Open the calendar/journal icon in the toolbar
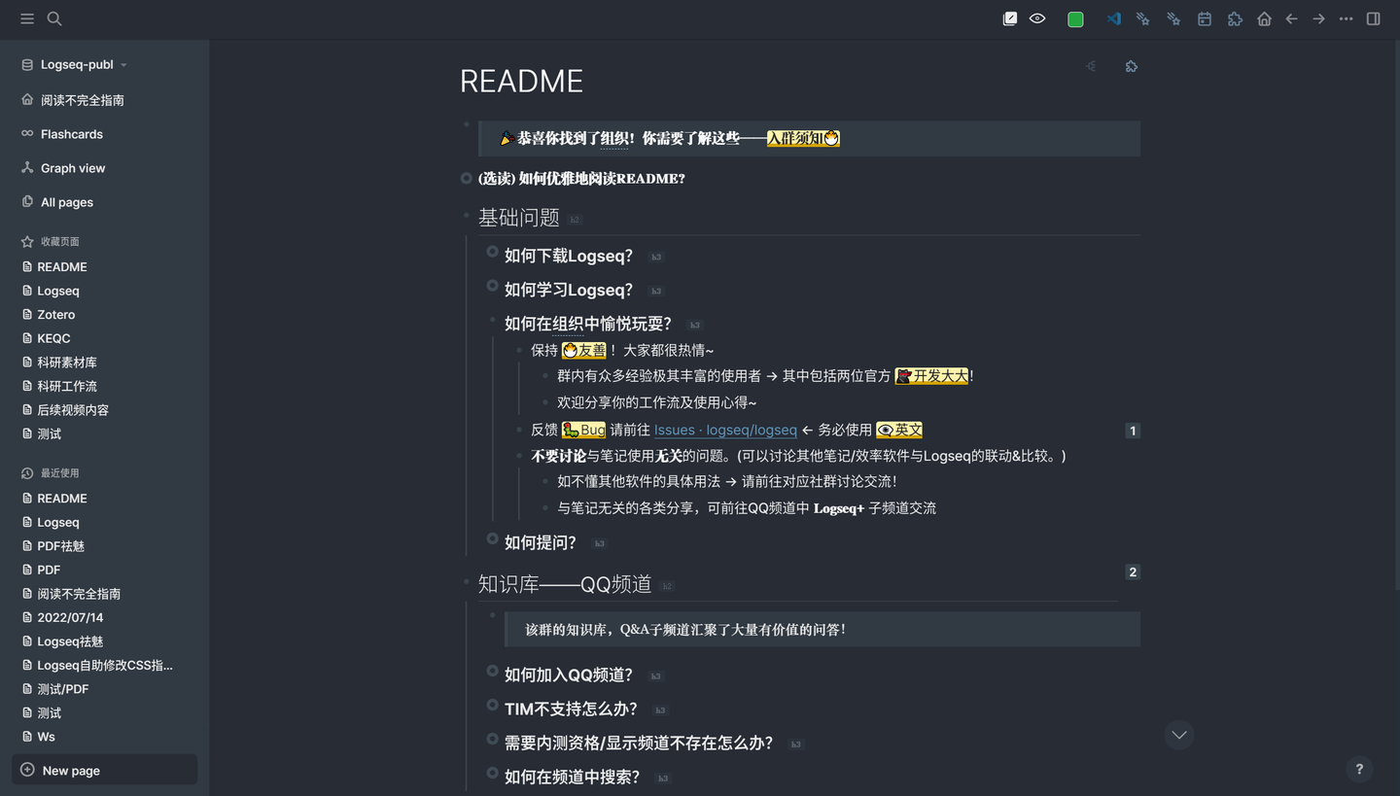The height and width of the screenshot is (796, 1400). coord(1205,18)
